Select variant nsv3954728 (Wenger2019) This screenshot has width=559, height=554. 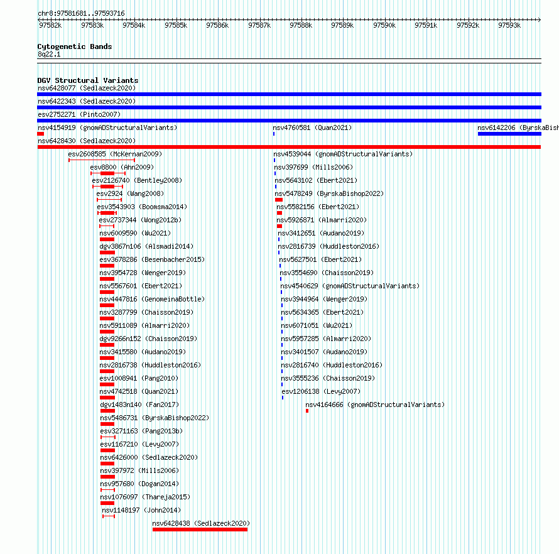click(143, 273)
